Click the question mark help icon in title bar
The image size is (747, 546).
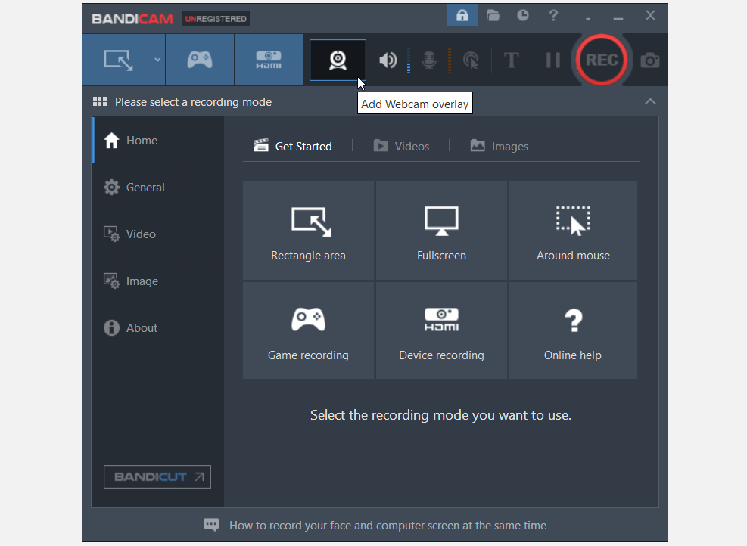pyautogui.click(x=553, y=16)
